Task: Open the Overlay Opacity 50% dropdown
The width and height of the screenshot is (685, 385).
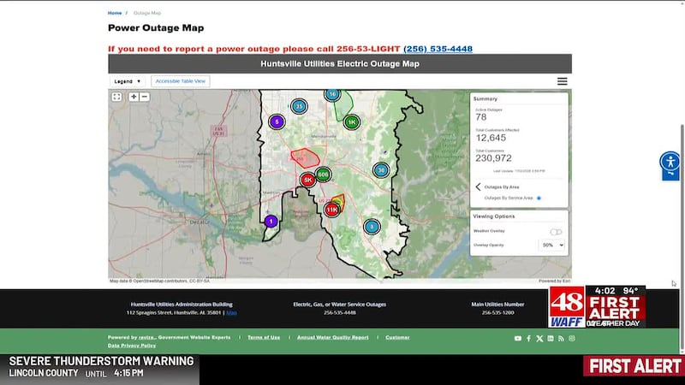Action: (x=552, y=246)
